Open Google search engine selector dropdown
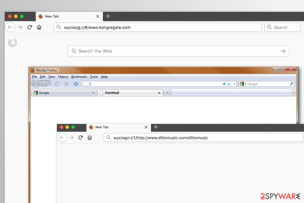 coord(243,84)
